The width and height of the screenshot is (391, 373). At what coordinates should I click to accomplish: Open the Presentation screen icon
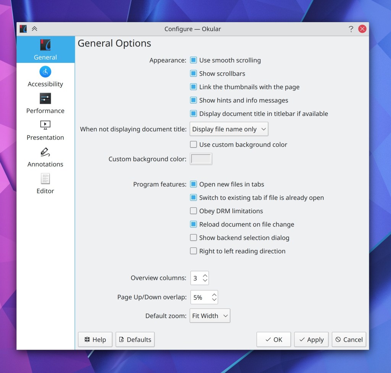(x=45, y=125)
